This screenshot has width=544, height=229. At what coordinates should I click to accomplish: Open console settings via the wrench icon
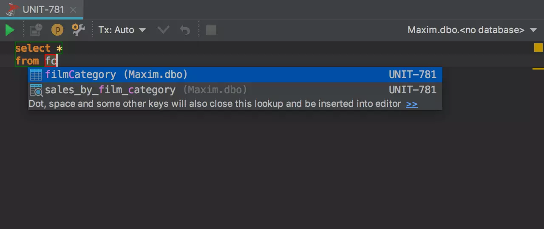tap(78, 30)
